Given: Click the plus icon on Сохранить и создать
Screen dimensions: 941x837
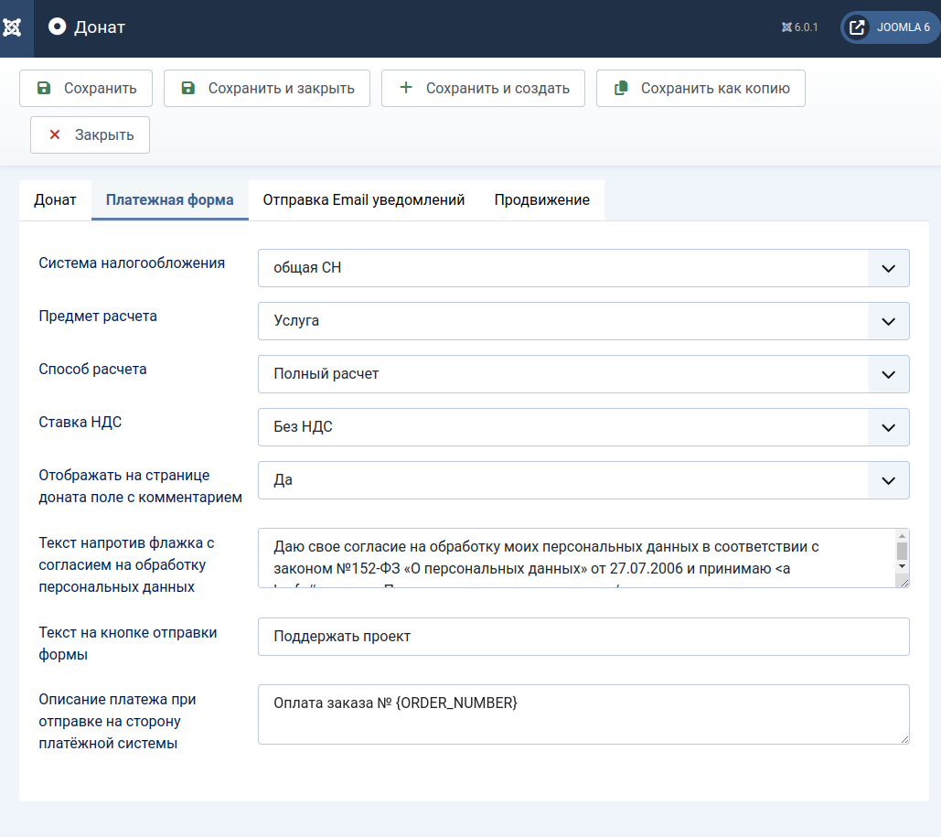Looking at the screenshot, I should tap(406, 88).
